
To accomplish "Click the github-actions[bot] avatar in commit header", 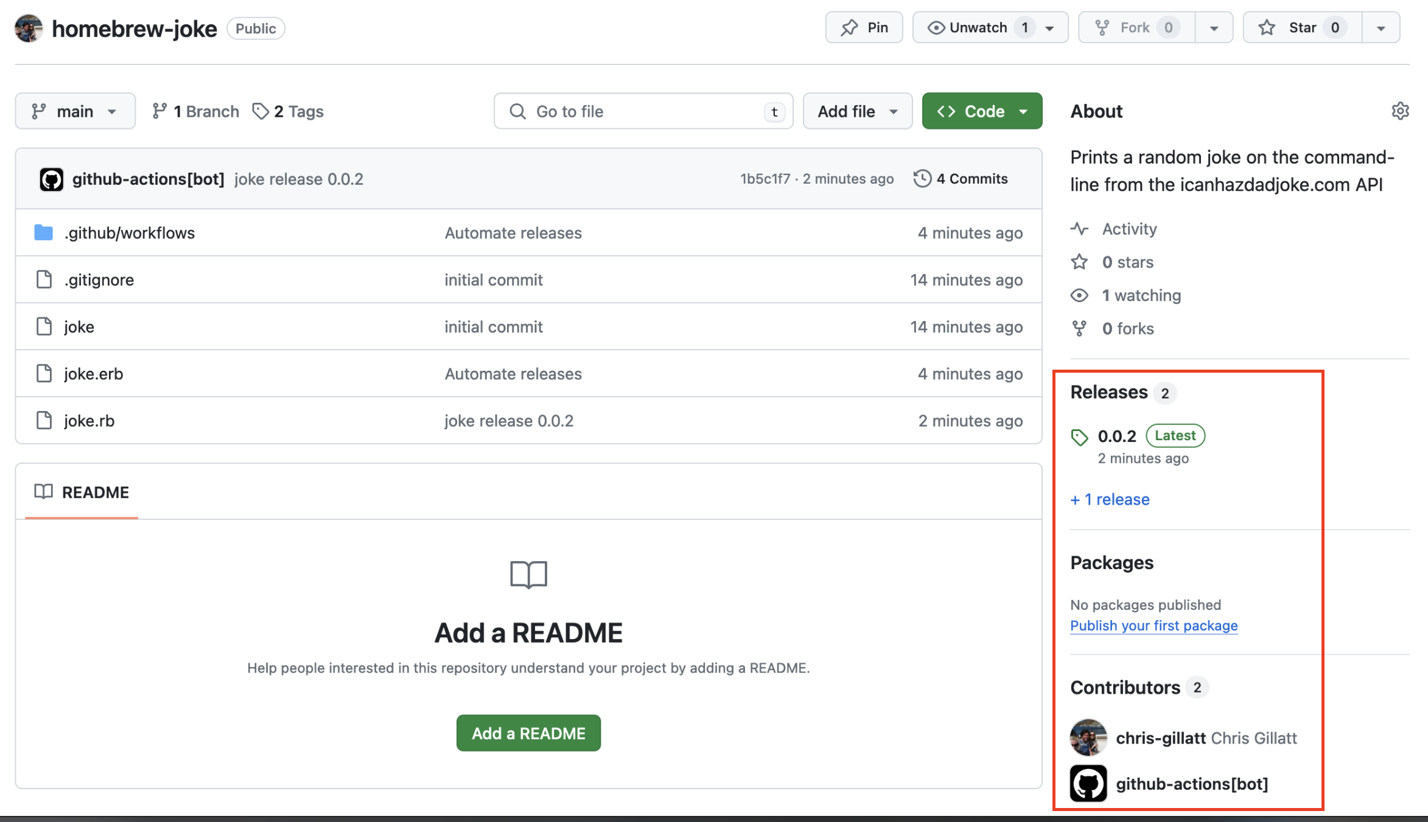I will pyautogui.click(x=51, y=179).
